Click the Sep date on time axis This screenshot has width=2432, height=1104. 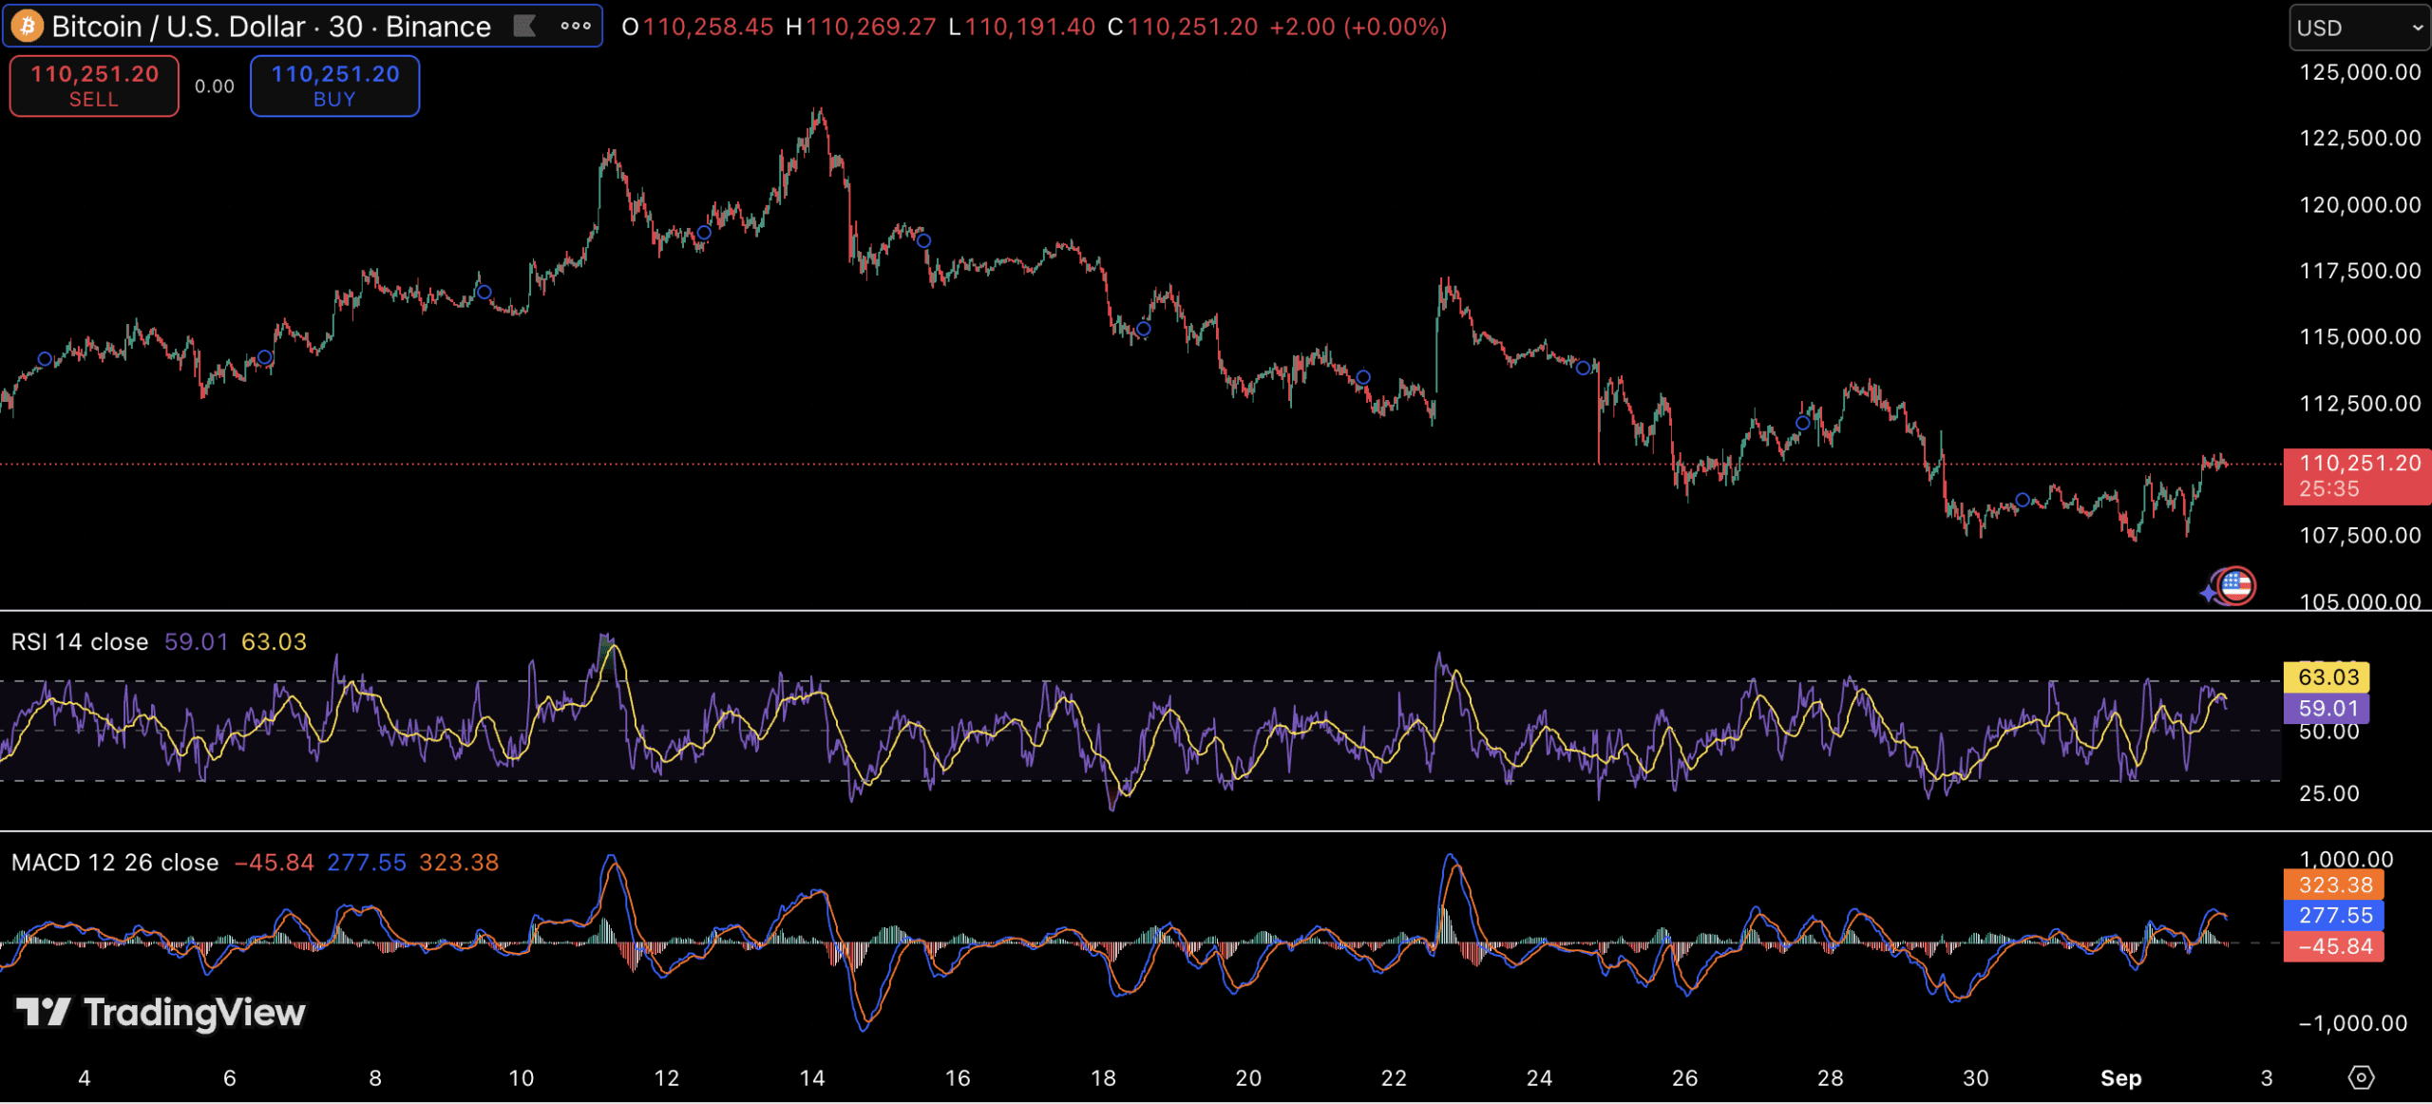[2120, 1078]
